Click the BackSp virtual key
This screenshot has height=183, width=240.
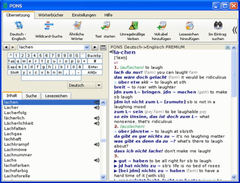[x=94, y=56]
